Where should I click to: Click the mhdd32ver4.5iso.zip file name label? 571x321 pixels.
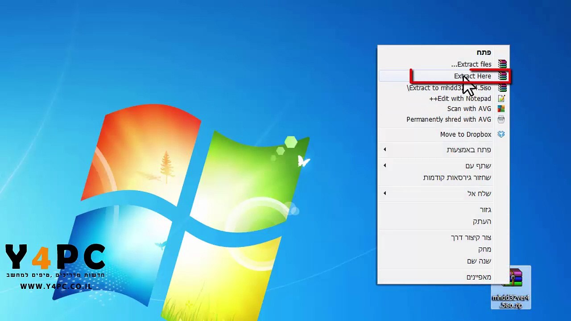tap(511, 301)
